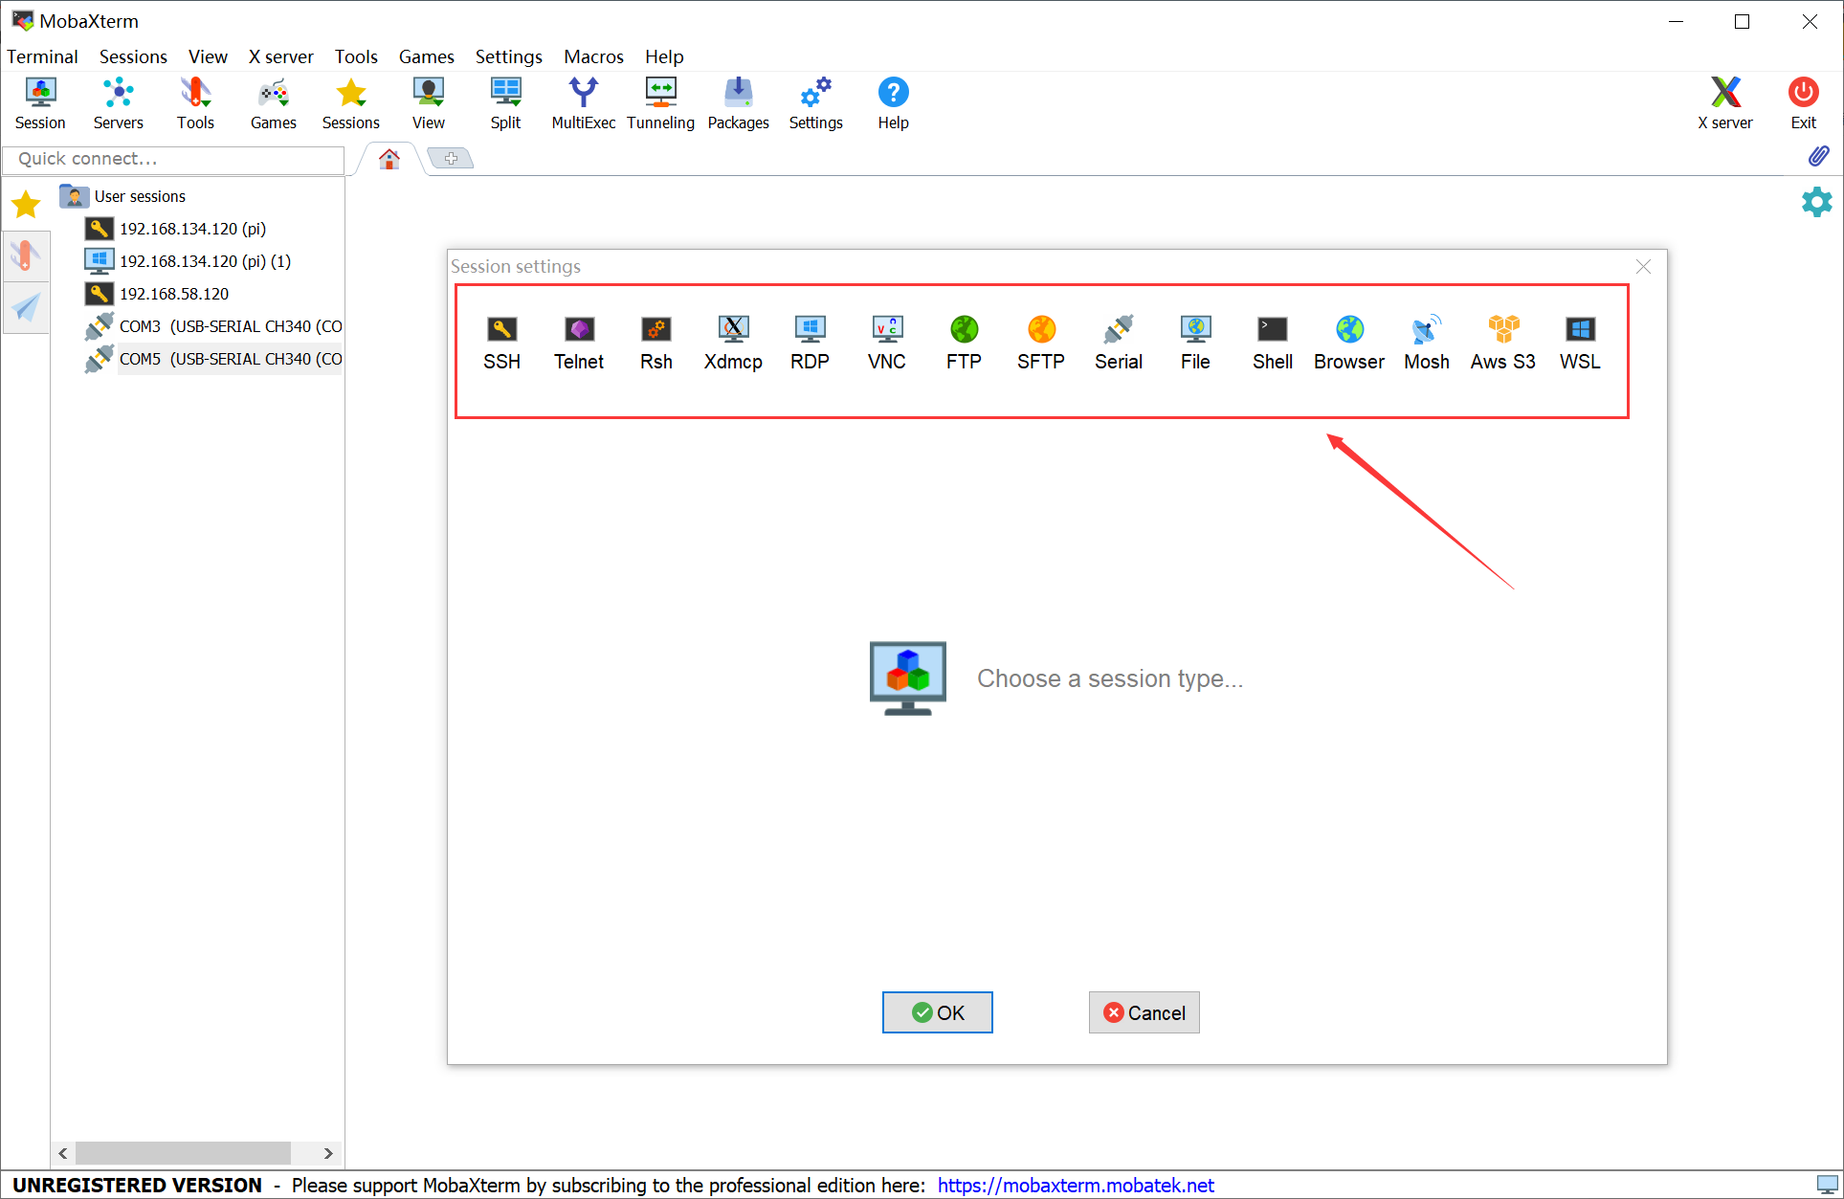The image size is (1844, 1199).
Task: Select COM5 USB-SERIAL CH340 session
Action: pyautogui.click(x=230, y=359)
